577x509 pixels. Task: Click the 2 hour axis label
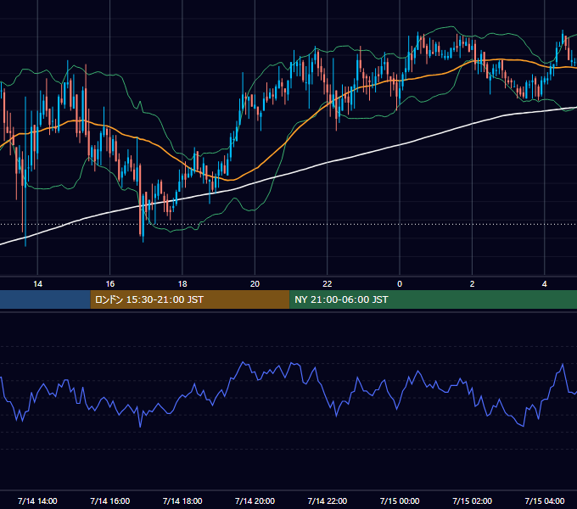click(x=472, y=284)
